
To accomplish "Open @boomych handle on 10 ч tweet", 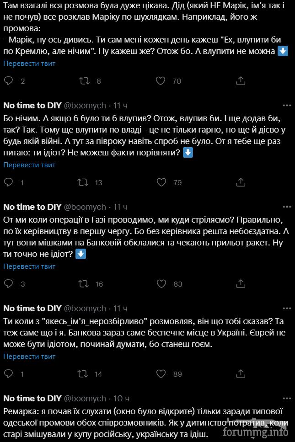I will tap(85, 398).
